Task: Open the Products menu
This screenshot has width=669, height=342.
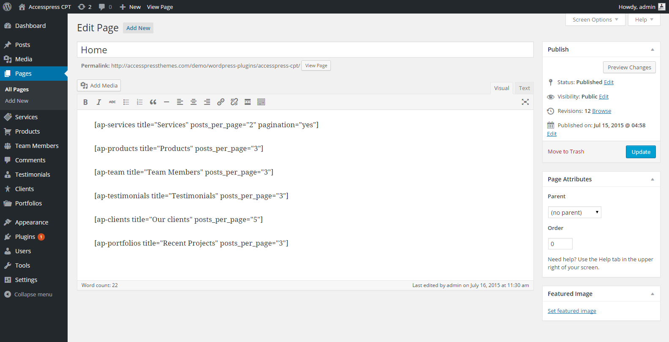Action: [34, 131]
